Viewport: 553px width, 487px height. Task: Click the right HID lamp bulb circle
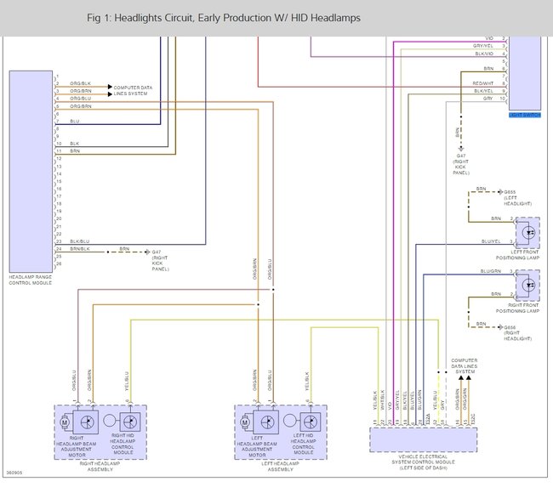pyautogui.click(x=110, y=421)
